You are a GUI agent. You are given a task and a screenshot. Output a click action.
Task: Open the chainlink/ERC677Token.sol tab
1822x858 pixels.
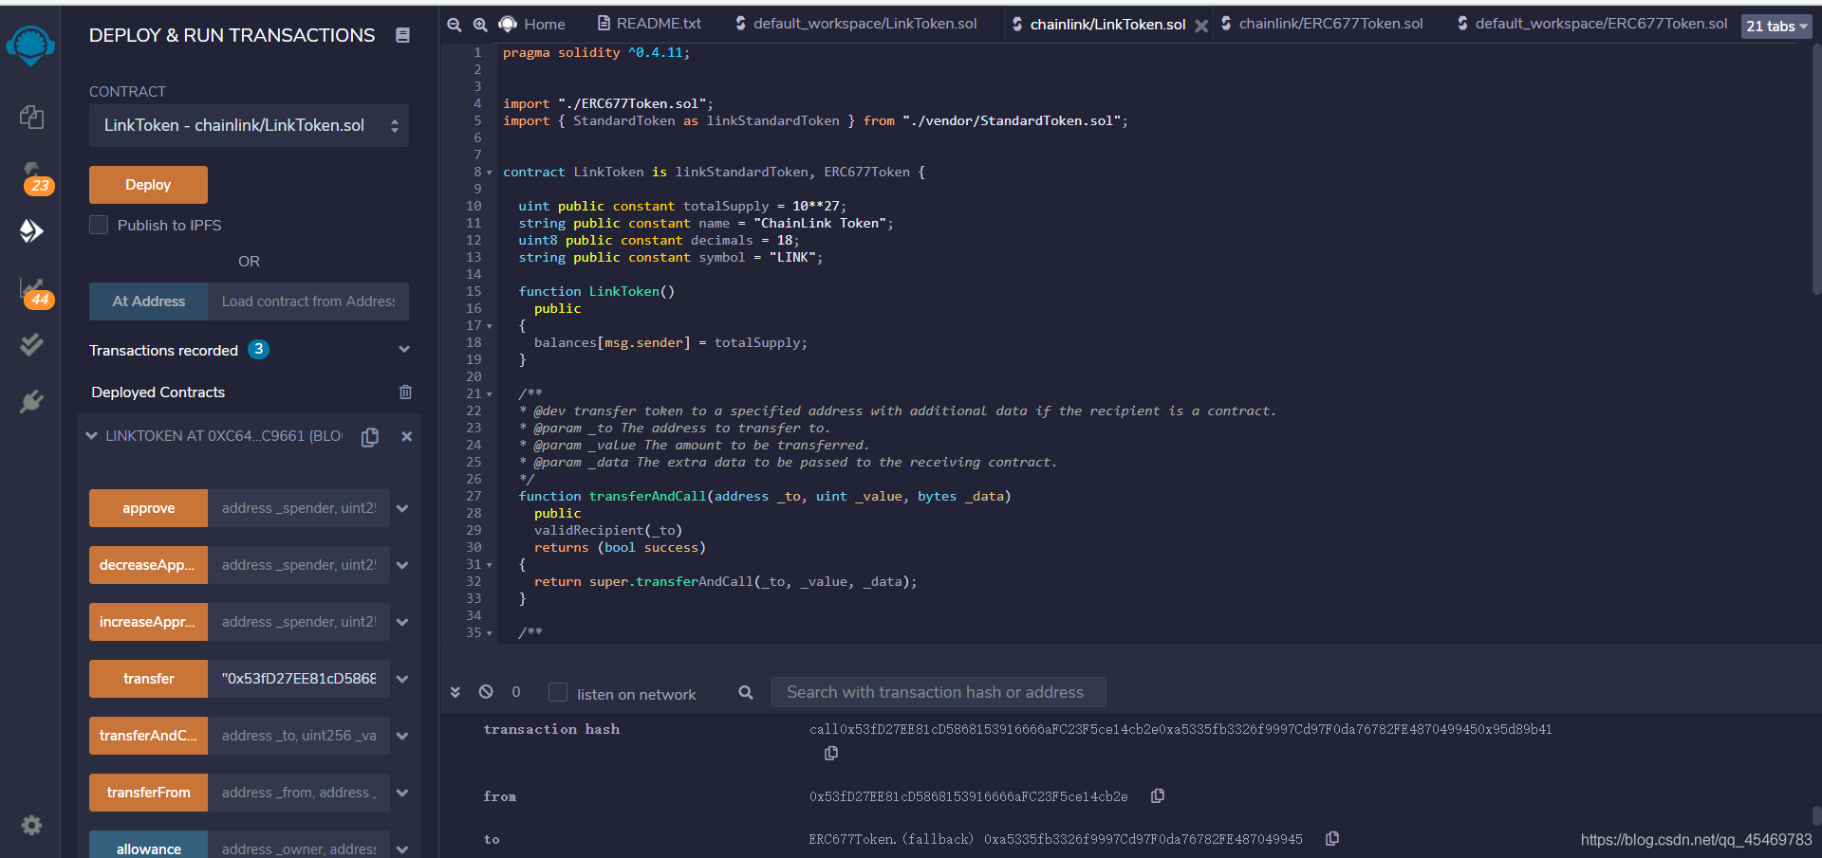click(1322, 24)
